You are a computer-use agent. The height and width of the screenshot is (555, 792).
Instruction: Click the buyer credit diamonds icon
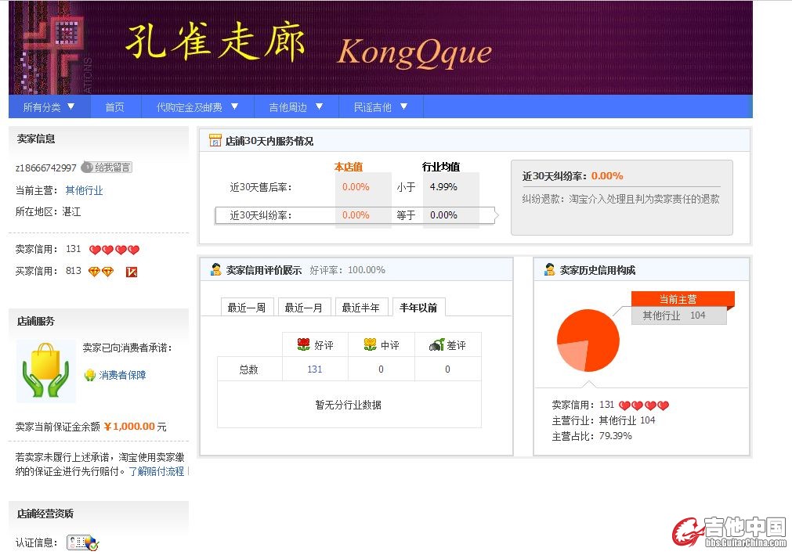(x=100, y=272)
